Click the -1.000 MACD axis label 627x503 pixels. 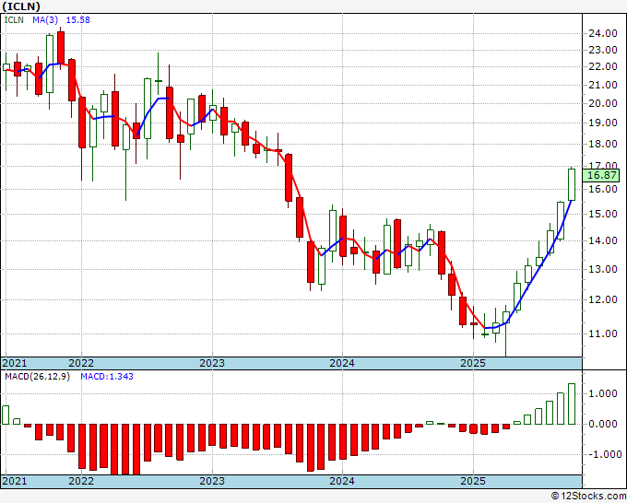click(x=603, y=454)
